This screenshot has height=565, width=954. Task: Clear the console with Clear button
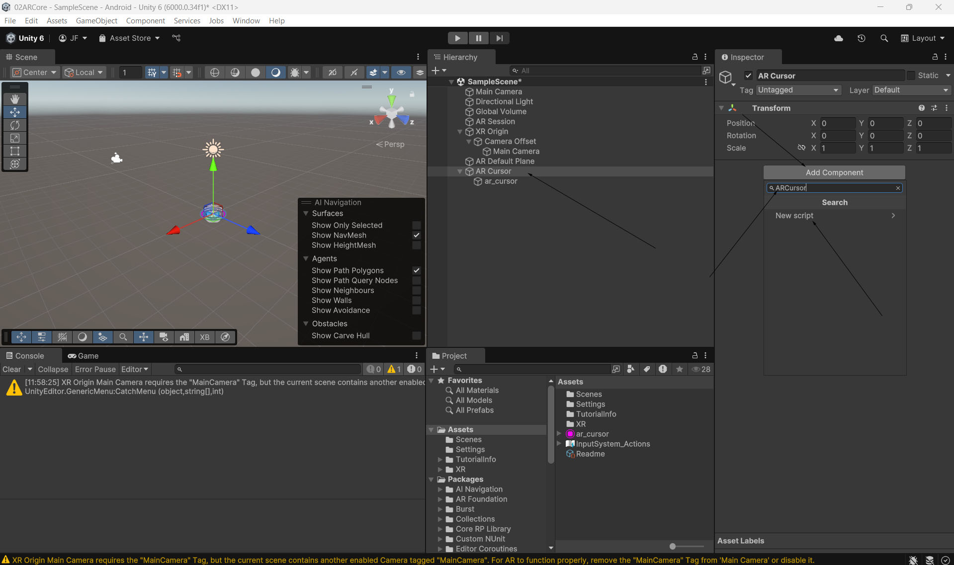[11, 369]
